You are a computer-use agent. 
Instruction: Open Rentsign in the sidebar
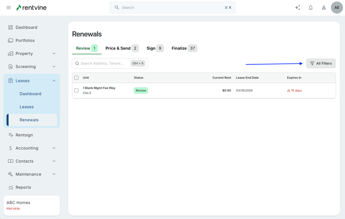point(24,135)
